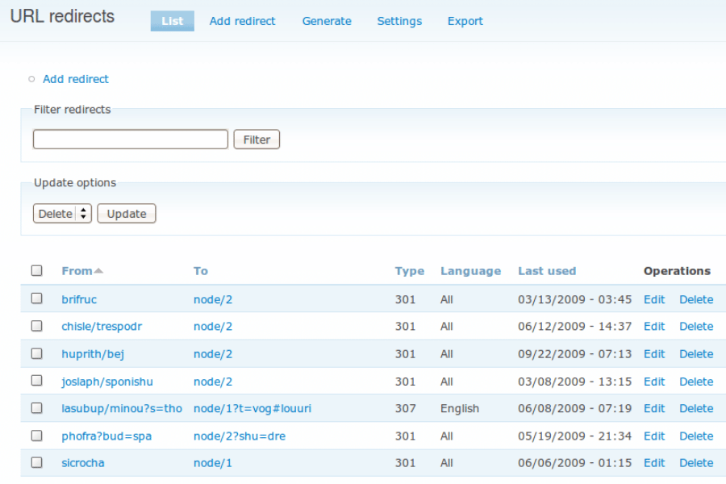Viewport: 726px width, 484px height.
Task: Sort redirects by Language column
Action: [x=470, y=271]
